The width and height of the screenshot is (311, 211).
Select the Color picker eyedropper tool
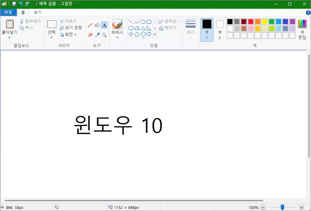(97, 35)
